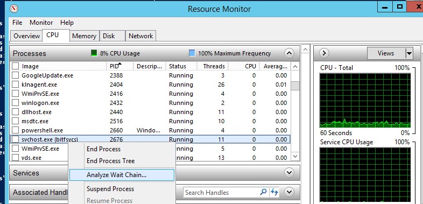Click the main pane scroll-up arrow
This screenshot has height=204, width=423.
[x=305, y=50]
